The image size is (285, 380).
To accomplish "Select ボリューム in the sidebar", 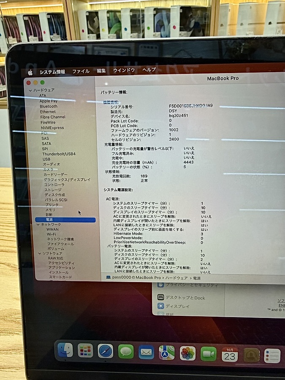I will tap(56, 249).
